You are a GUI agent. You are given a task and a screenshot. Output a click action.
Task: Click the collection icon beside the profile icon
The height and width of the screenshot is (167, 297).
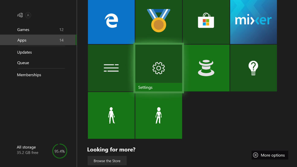[x=20, y=15]
